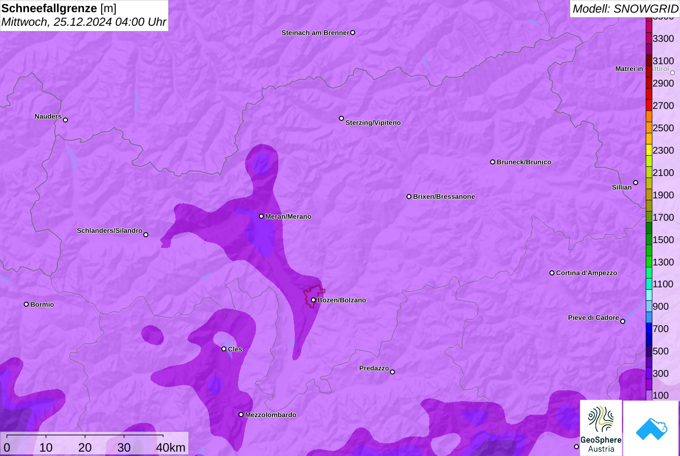Screen dimensions: 680x456
Task: Click the 3300 legend value
Action: (663, 38)
